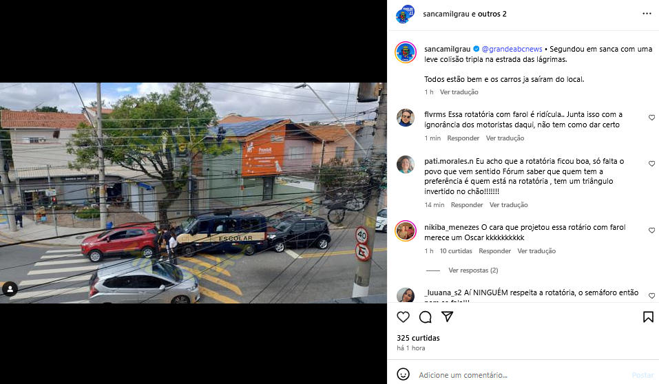Like pati.morales.n comment heart
Viewport: 659px width, 384px height.
pyautogui.click(x=651, y=164)
